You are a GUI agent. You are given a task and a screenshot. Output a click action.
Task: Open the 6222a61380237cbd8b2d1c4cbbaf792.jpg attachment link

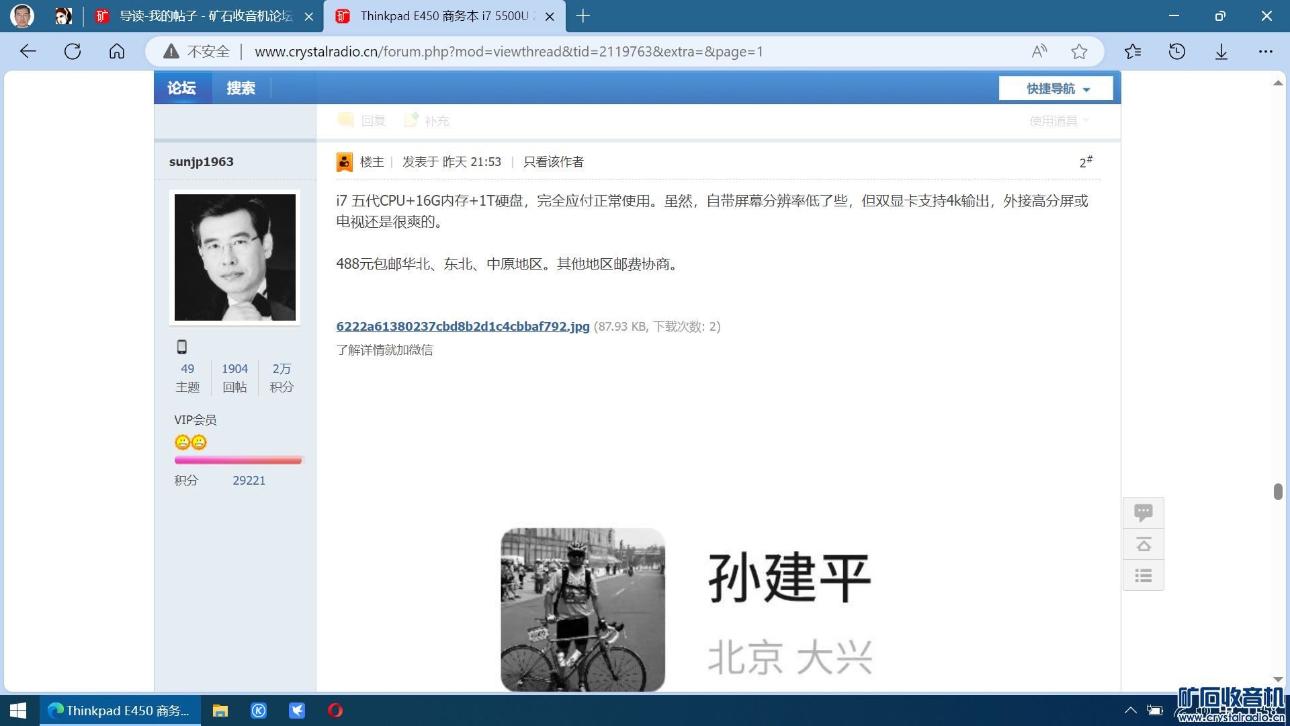tap(462, 327)
